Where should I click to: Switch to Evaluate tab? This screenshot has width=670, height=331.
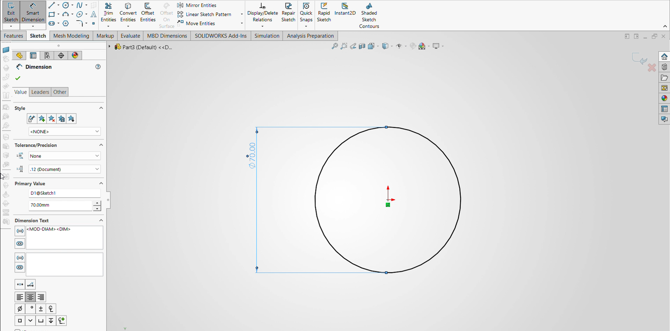pyautogui.click(x=130, y=36)
